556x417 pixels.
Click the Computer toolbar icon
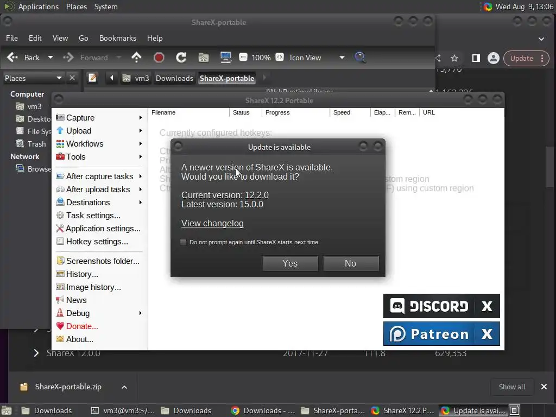[226, 58]
